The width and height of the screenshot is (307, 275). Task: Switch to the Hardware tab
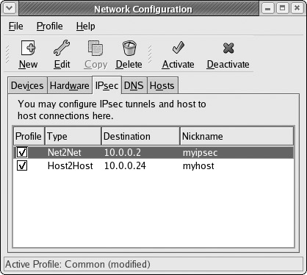[70, 86]
